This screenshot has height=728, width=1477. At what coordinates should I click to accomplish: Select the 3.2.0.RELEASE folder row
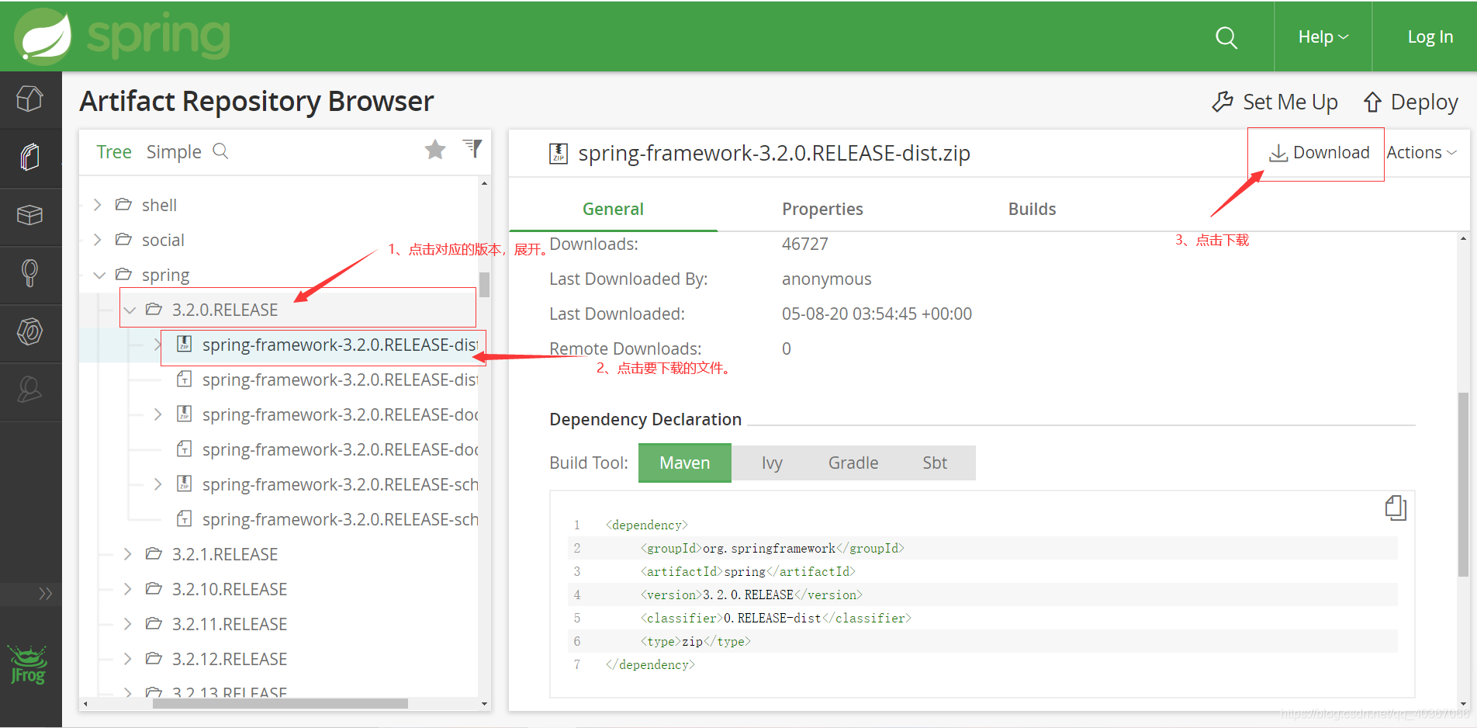click(x=298, y=310)
